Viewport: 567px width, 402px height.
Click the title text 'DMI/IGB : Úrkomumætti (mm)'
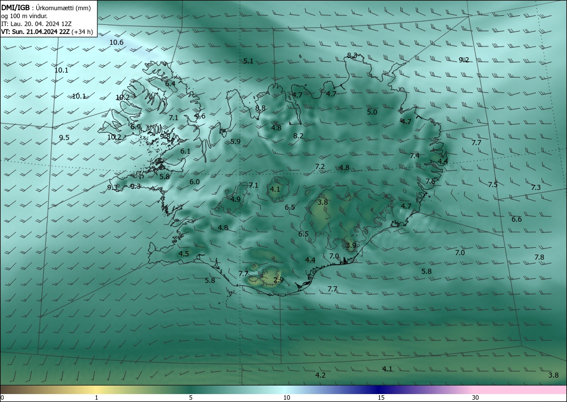[x=46, y=8]
